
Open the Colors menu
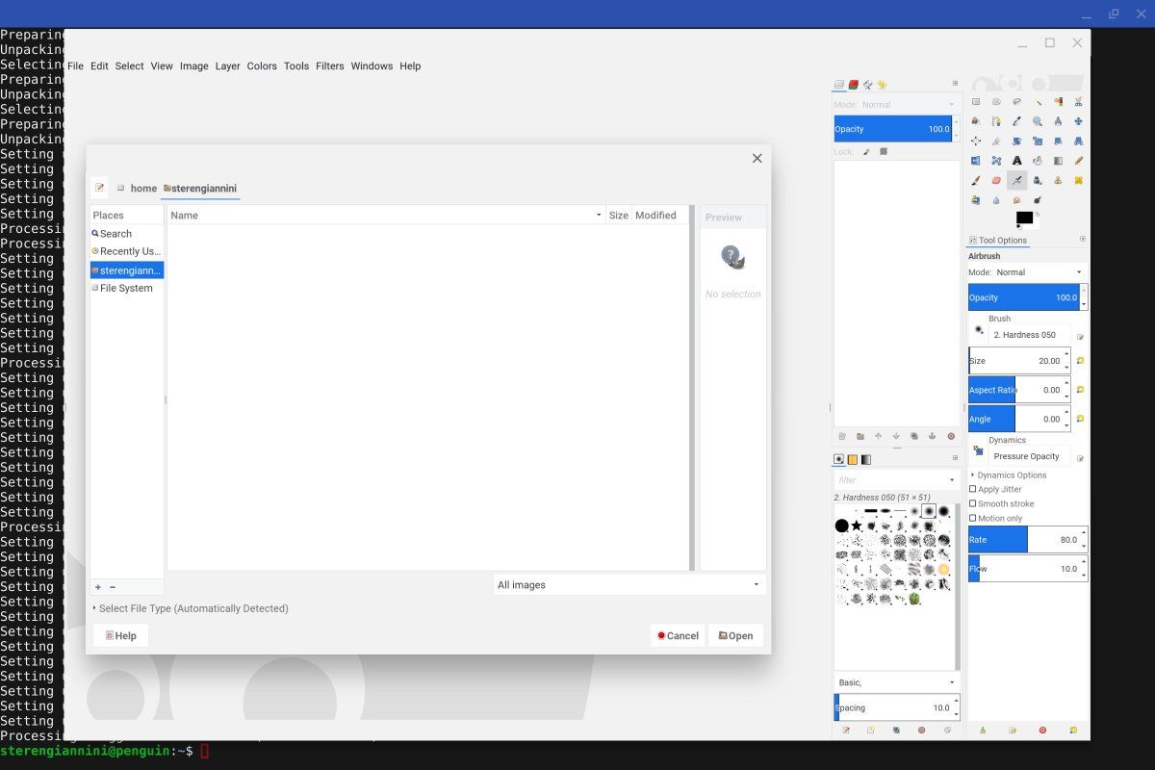pos(262,66)
